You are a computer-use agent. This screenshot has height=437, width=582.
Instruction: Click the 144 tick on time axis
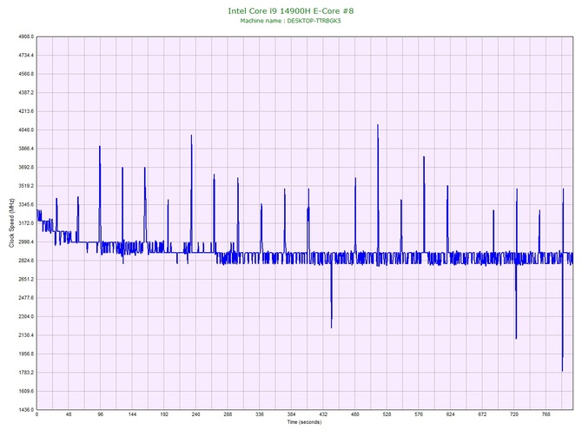(133, 414)
